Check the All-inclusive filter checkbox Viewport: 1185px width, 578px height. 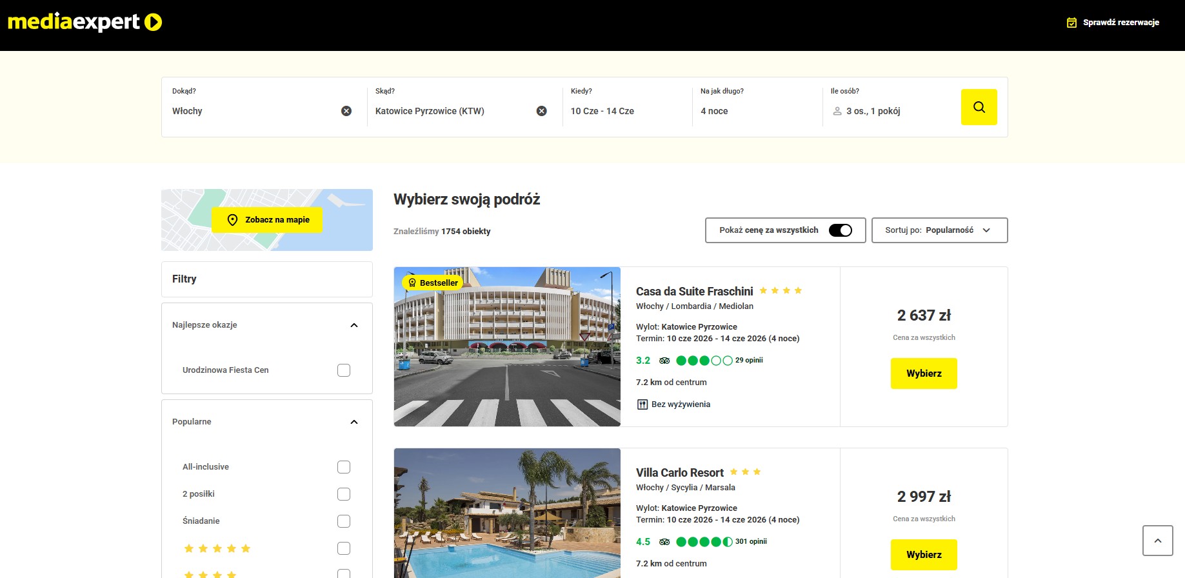pyautogui.click(x=344, y=467)
